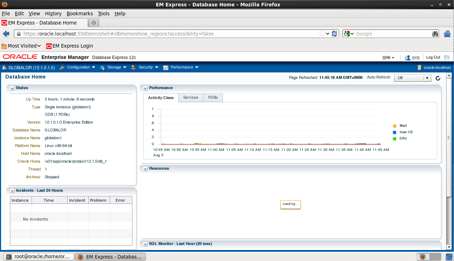454x261 pixels.
Task: Click the SYS user name
Action: (416, 58)
